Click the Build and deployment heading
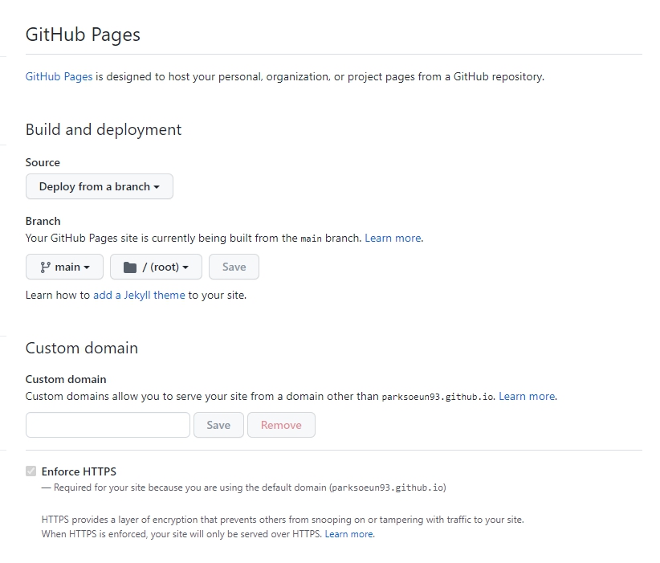660x563 pixels. [x=104, y=129]
